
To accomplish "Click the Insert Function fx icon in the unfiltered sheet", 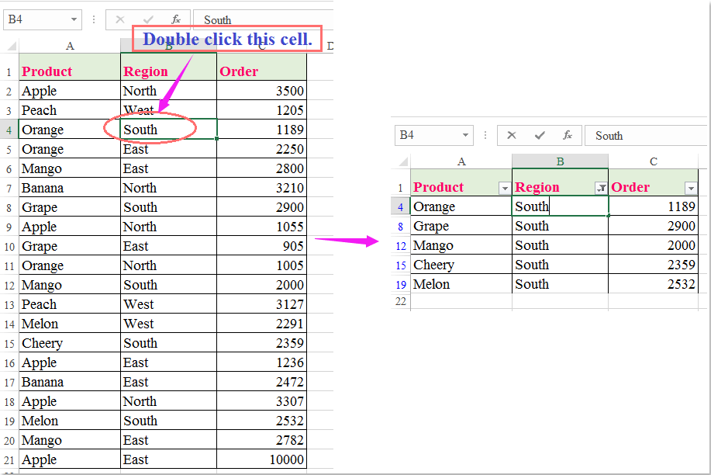I will click(176, 19).
